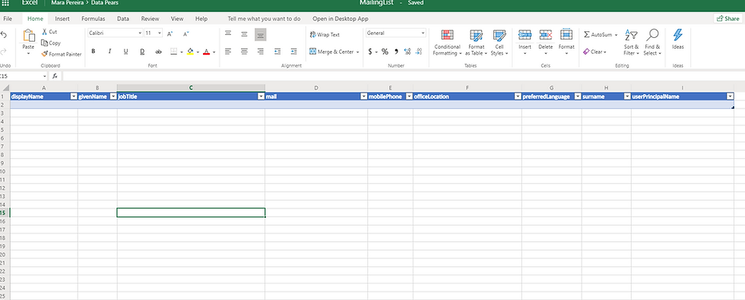Toggle underline formatting
Viewport: 745px width, 300px height.
click(126, 52)
